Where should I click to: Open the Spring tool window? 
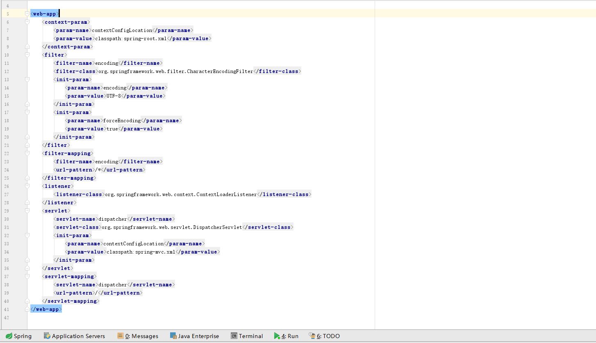(x=18, y=336)
